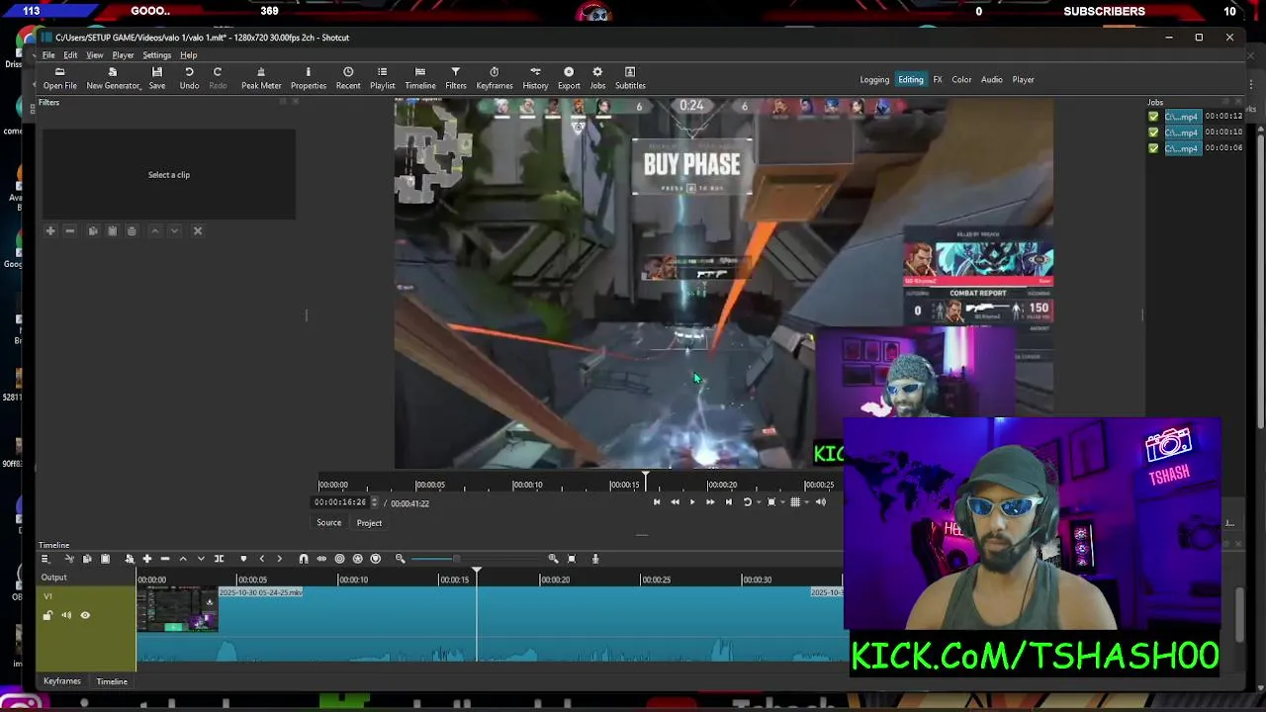Play the video in the player
The height and width of the screenshot is (712, 1266).
692,502
